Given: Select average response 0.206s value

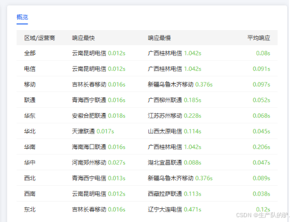Looking at the screenshot, I should coord(261,147).
